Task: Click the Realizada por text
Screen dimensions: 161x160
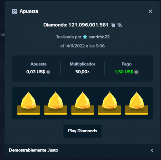Action: 68,37
